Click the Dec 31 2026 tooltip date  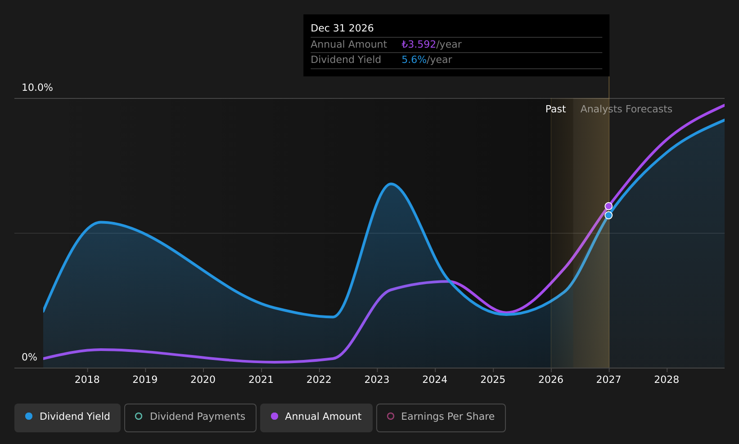[342, 28]
